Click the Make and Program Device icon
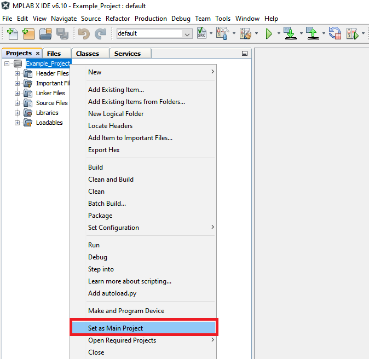Viewport: 369px width, 359px height. click(x=290, y=33)
